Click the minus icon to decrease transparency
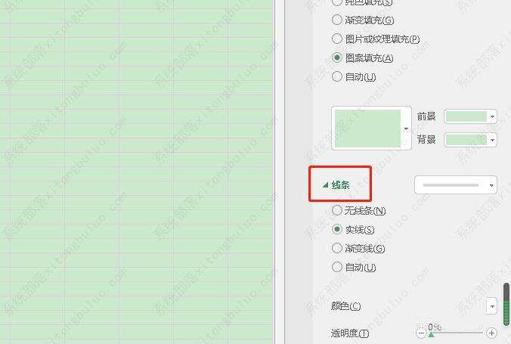 coord(421,333)
